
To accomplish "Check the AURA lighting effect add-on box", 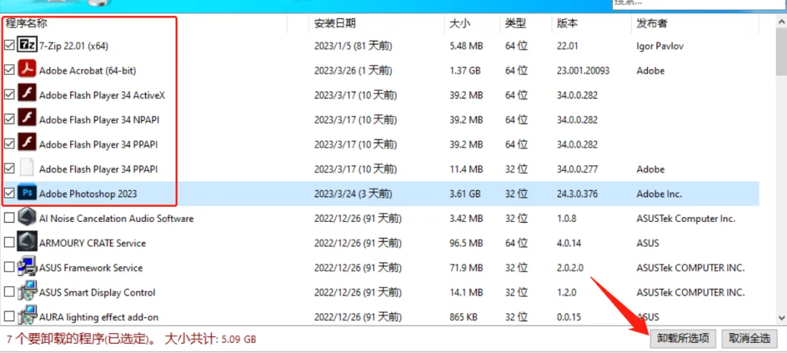I will (x=9, y=317).
